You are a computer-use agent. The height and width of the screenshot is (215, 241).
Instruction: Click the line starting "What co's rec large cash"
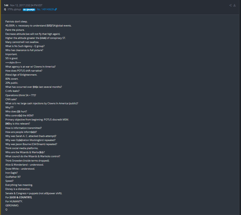(x=42, y=103)
